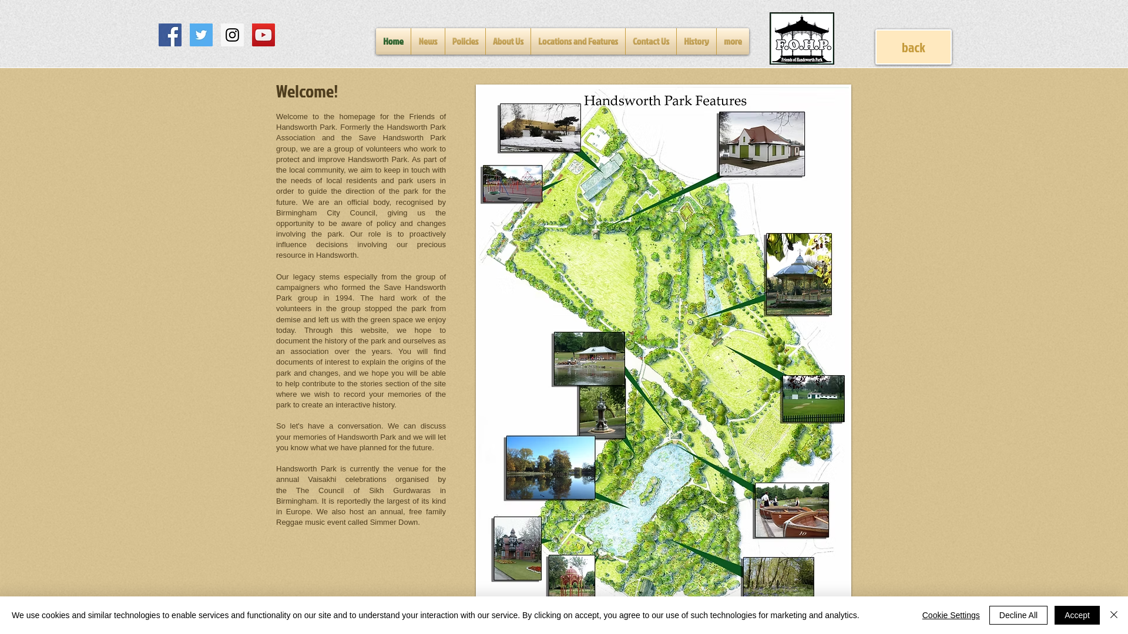1128x634 pixels.
Task: Open the History menu item
Action: point(696,41)
